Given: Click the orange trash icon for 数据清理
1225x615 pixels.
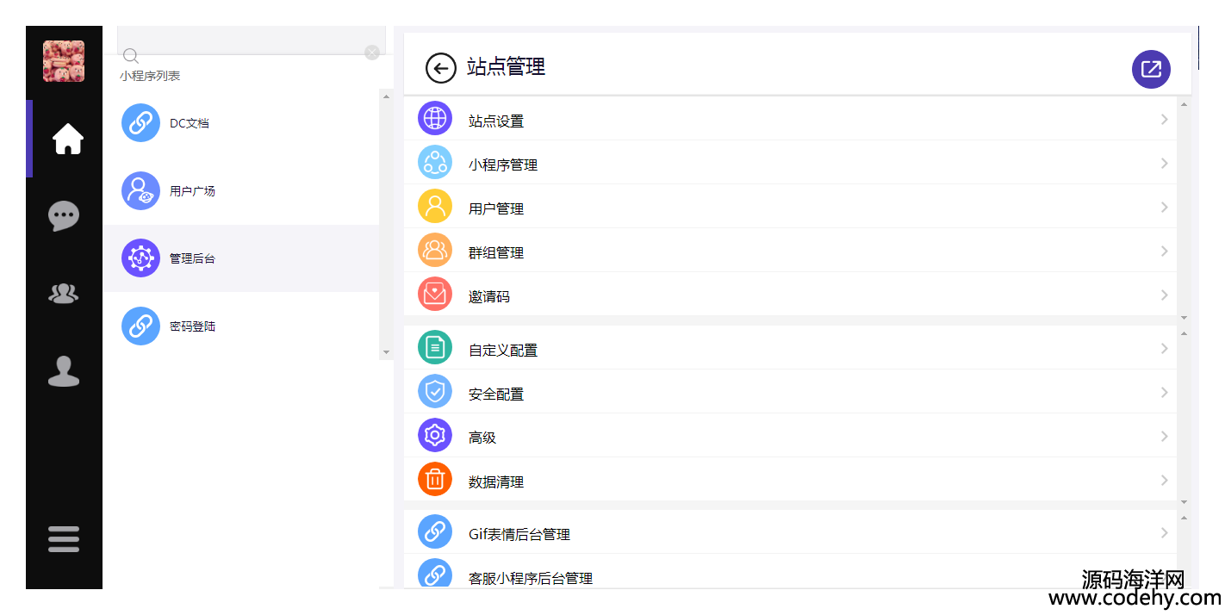Looking at the screenshot, I should (435, 480).
